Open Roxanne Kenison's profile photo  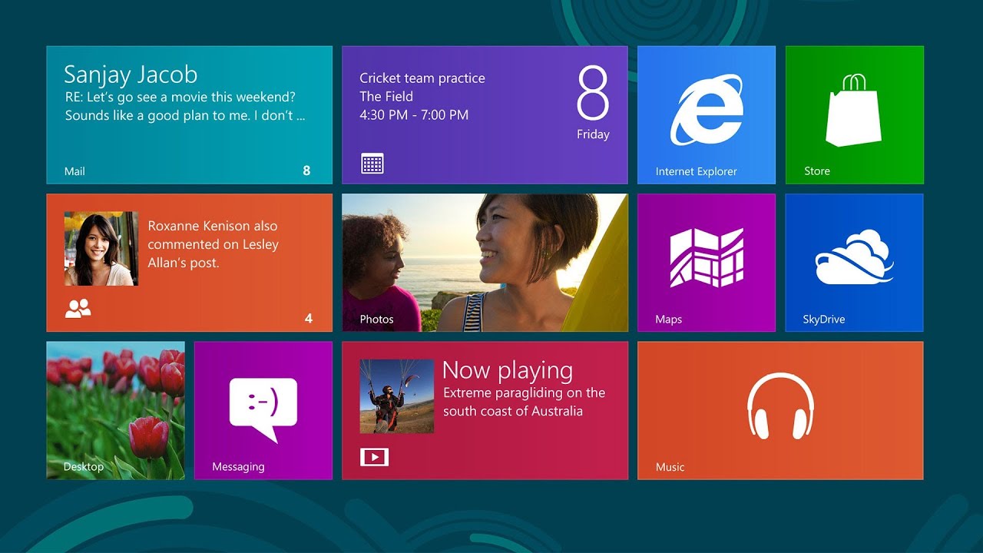(101, 249)
